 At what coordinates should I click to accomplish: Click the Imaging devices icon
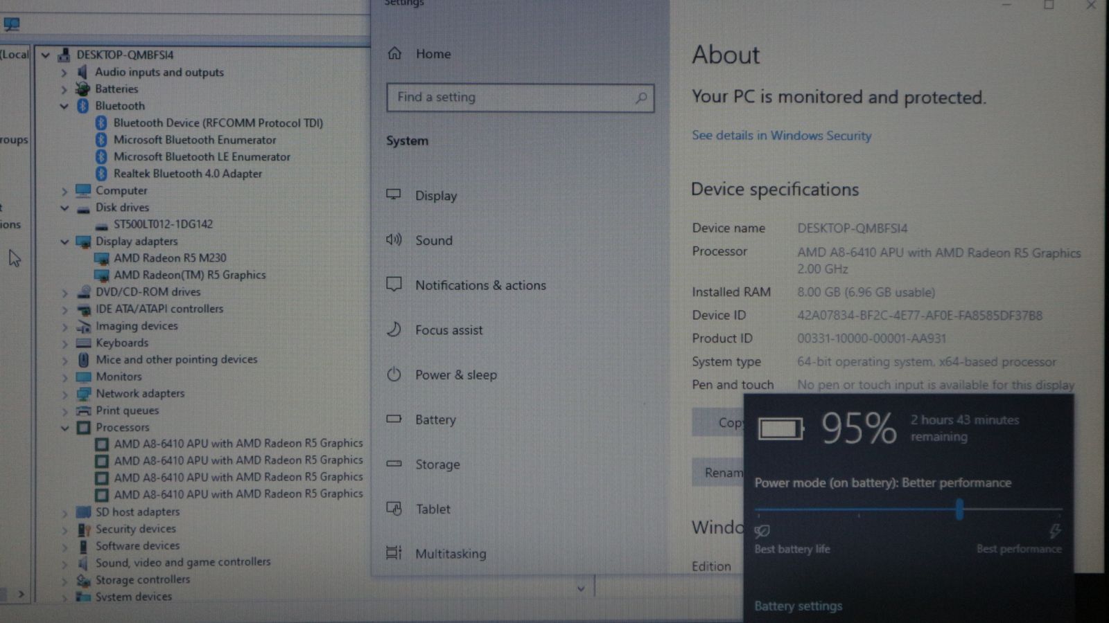[x=83, y=326]
